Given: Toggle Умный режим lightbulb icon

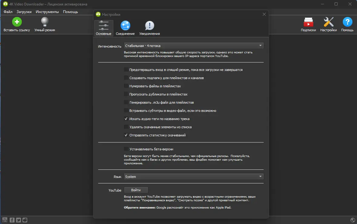Looking at the screenshot, I should pyautogui.click(x=45, y=22).
